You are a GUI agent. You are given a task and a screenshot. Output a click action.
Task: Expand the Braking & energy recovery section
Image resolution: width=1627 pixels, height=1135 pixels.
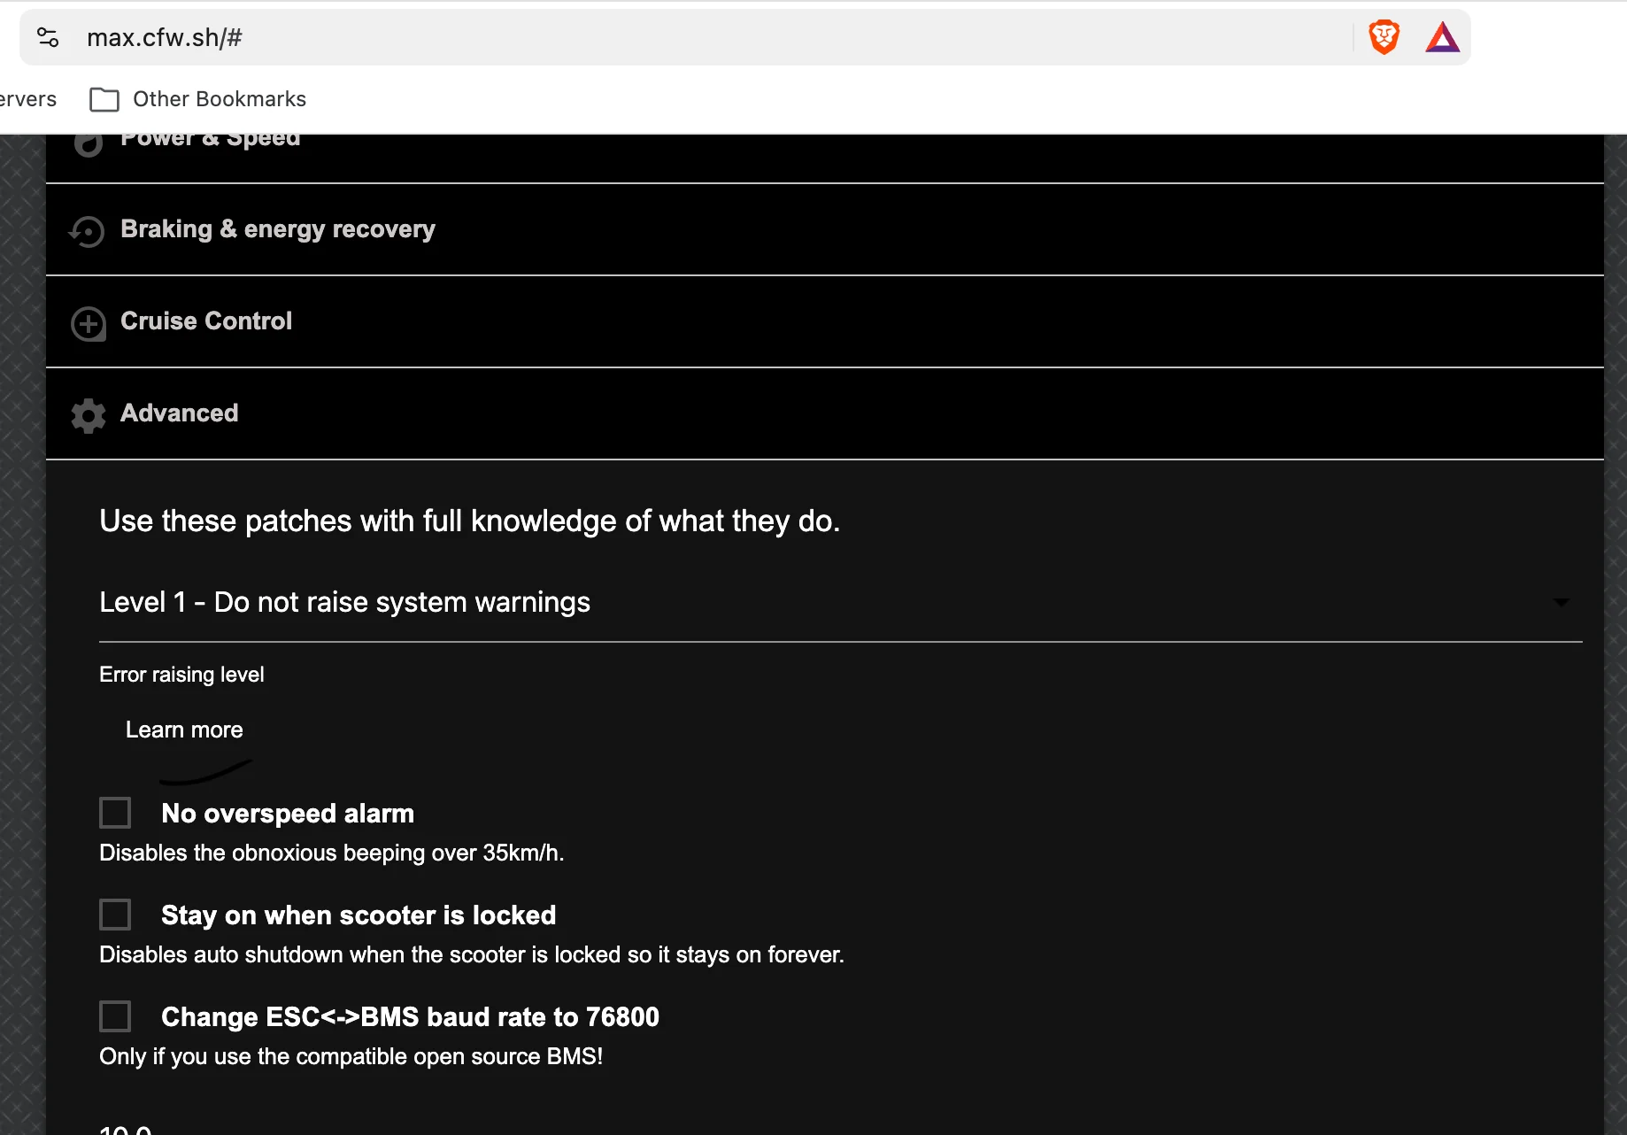click(x=824, y=229)
